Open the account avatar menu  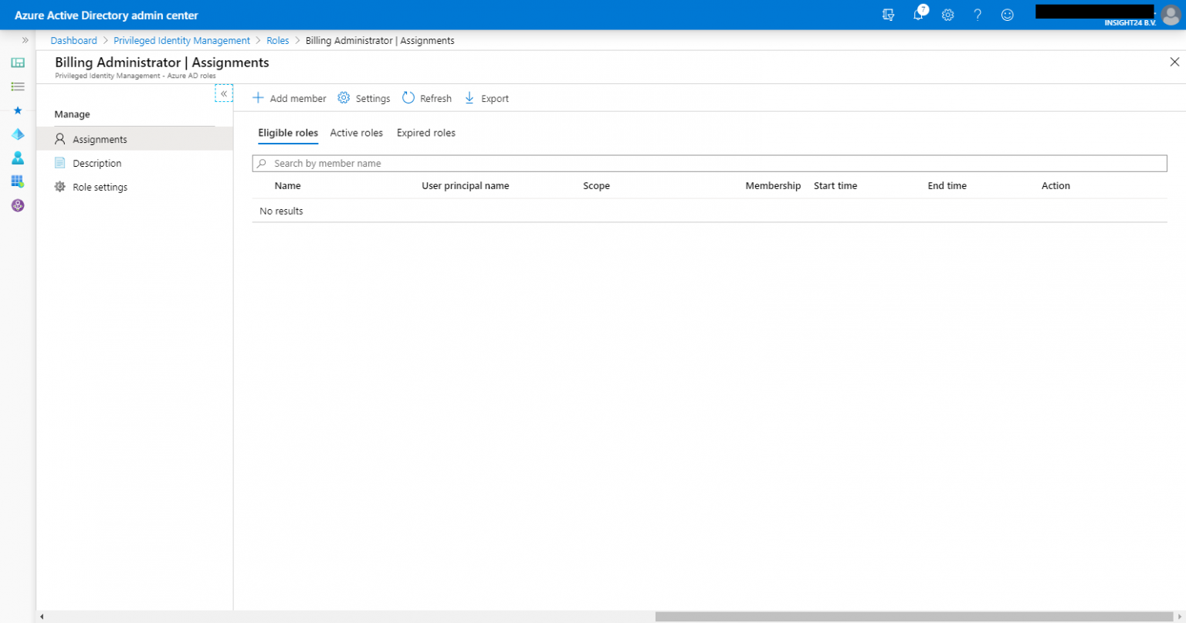(x=1171, y=15)
